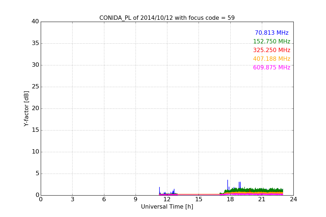The width and height of the screenshot is (326, 217).
Task: Select the '407.188 MHz' legend label
Action: coord(272,59)
